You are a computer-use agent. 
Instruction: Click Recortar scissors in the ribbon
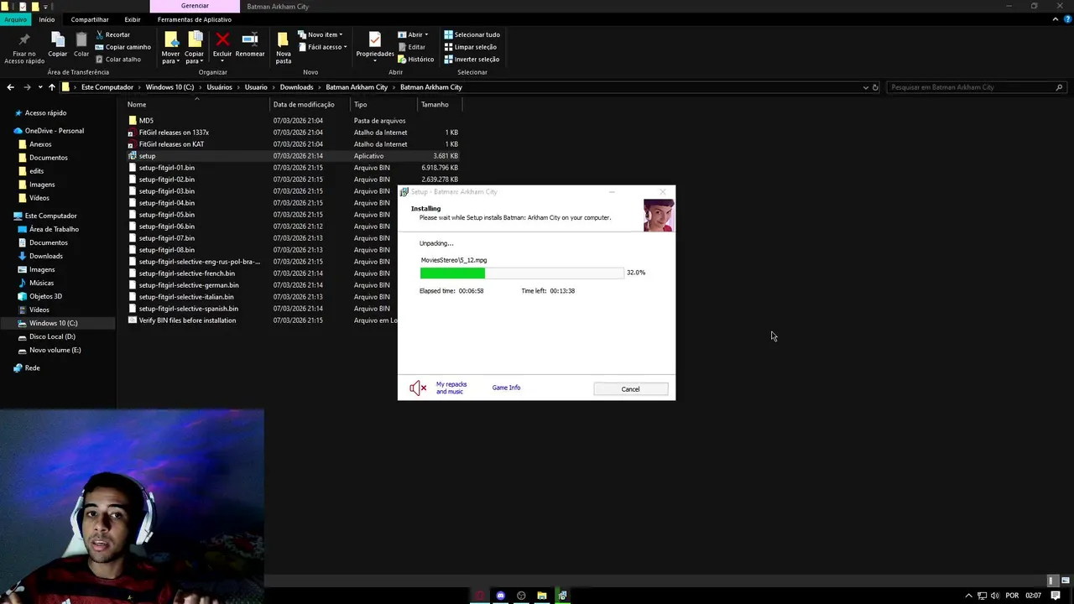coord(112,34)
